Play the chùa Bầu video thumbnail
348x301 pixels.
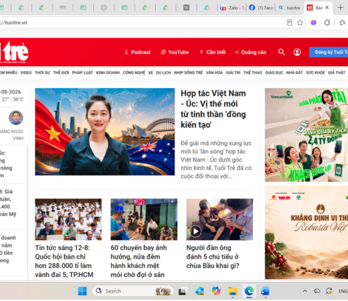pos(220,220)
